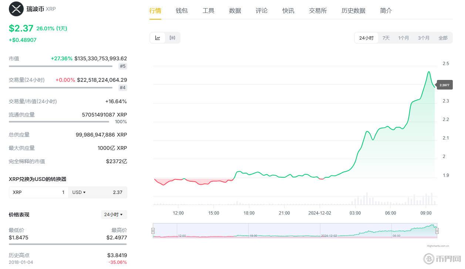Click the highest price $2.4977

(117, 238)
